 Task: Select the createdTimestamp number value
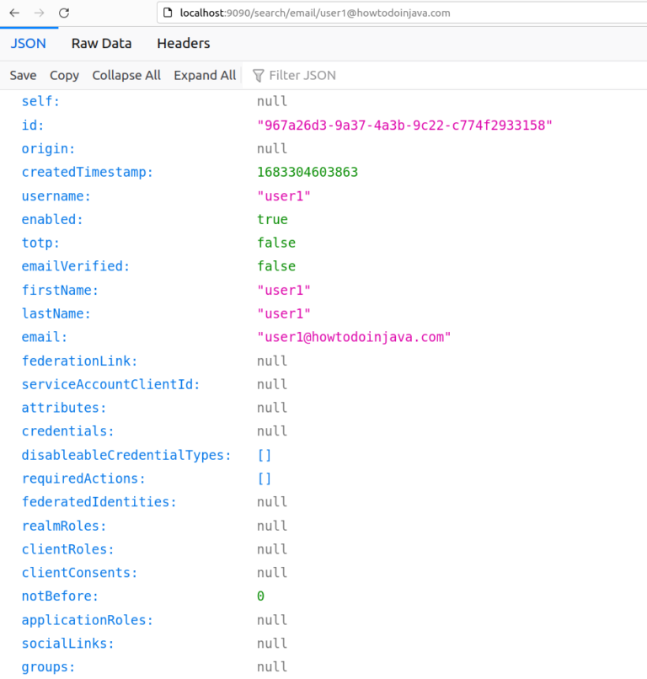(x=307, y=173)
